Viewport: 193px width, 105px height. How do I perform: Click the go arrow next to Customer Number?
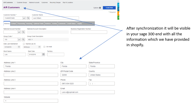[24, 18]
